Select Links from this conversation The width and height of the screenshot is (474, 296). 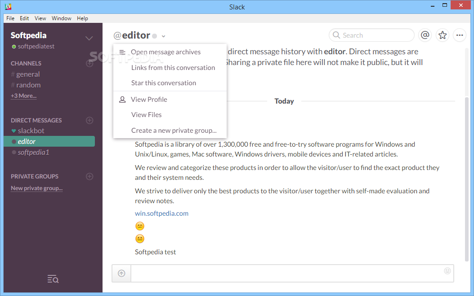tap(170, 68)
